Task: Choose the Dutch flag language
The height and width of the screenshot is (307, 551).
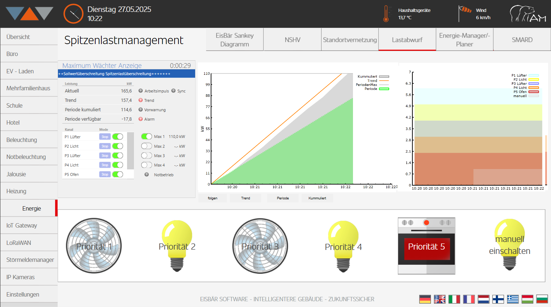Action: click(484, 299)
